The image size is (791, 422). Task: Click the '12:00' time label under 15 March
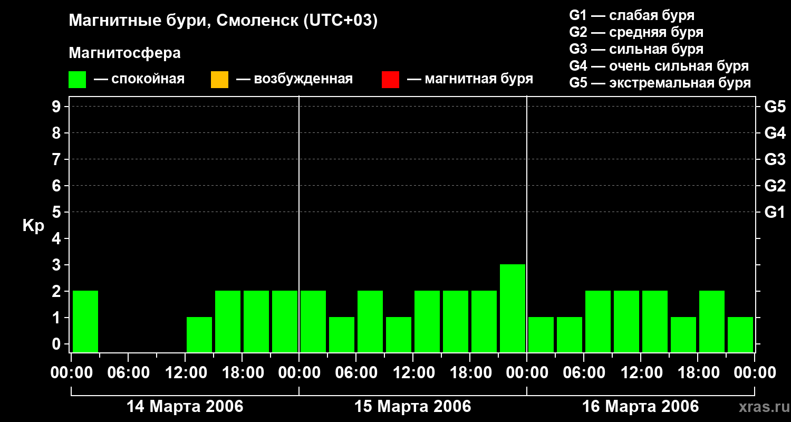[x=413, y=373]
